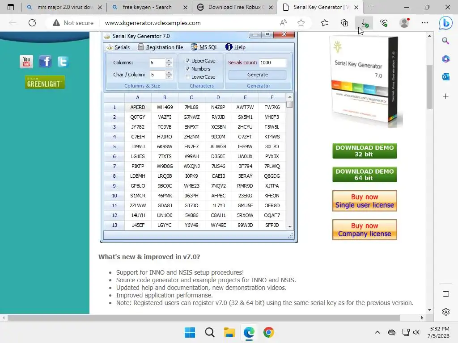
Task: Open Windows taskbar search
Action: coord(209,332)
